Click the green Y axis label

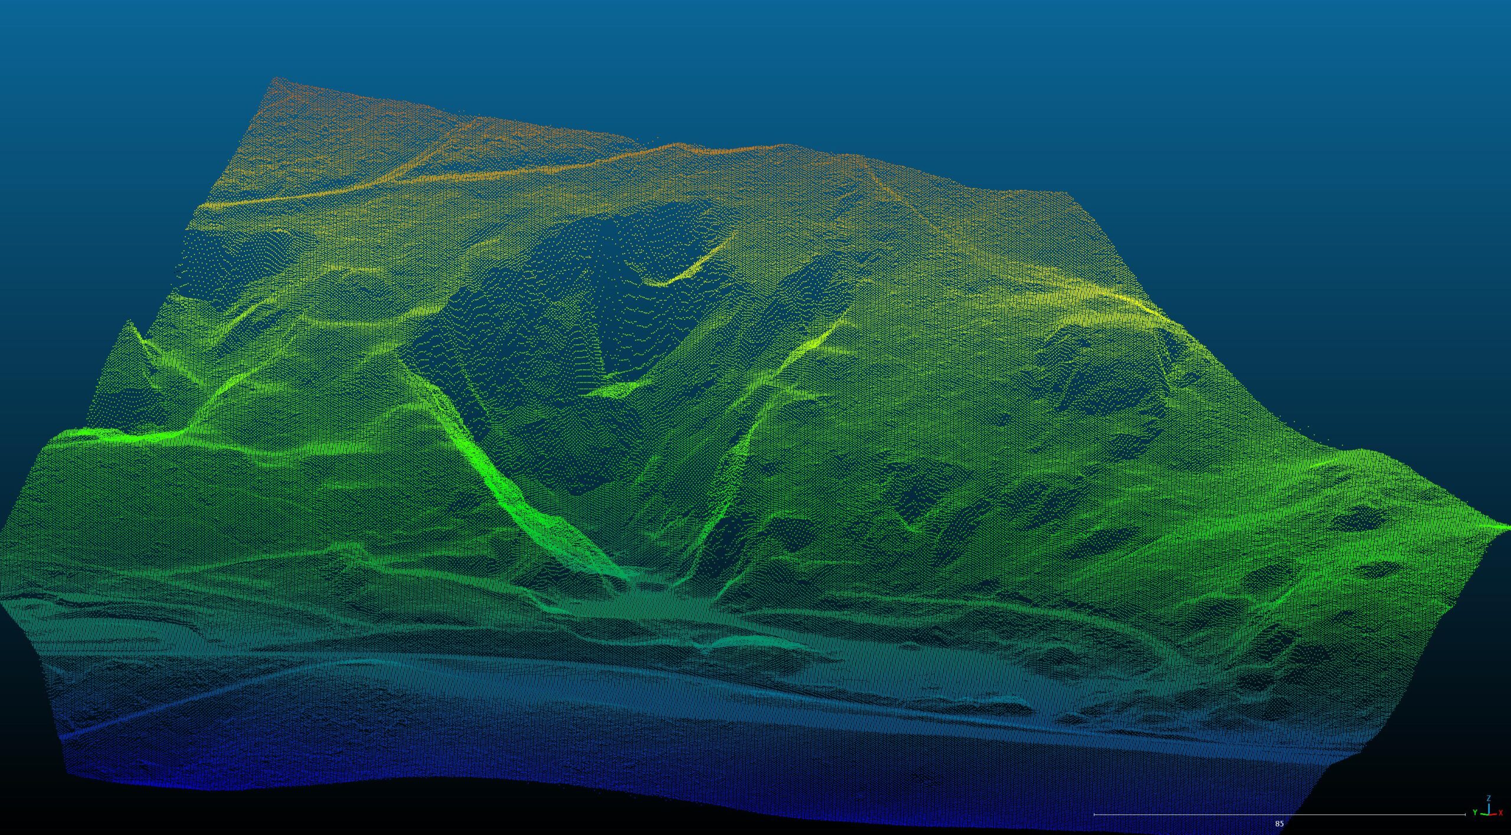coord(1474,813)
